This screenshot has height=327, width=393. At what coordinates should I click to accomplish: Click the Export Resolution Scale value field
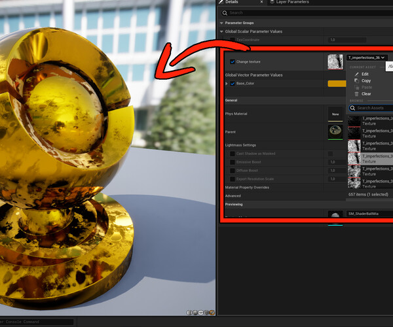[337, 179]
